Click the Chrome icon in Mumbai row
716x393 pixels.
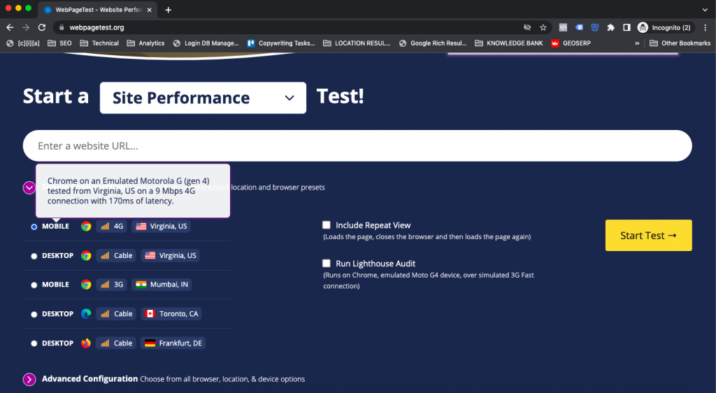pos(86,285)
